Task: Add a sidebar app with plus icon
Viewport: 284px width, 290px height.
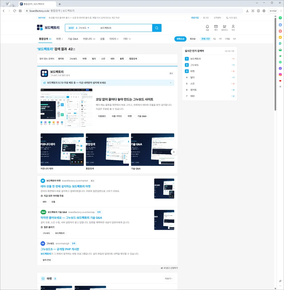Action: 280,87
